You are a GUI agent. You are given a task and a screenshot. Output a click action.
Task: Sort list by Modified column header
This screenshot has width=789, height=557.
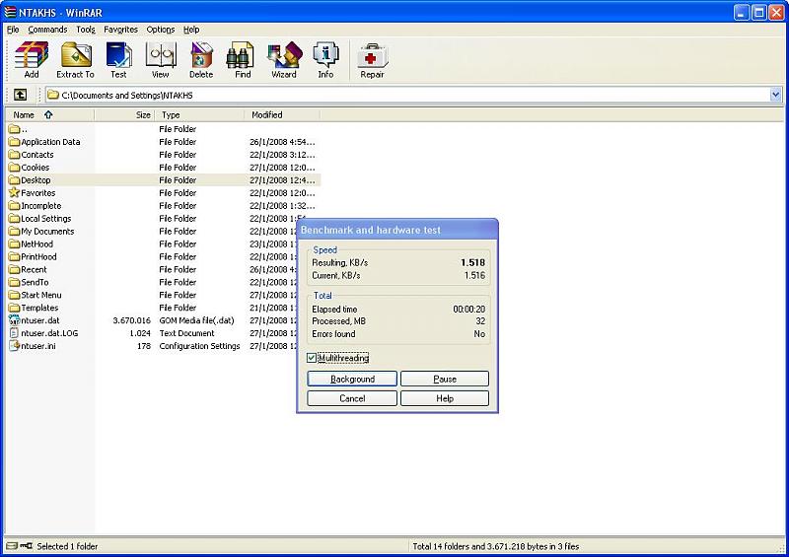click(x=283, y=114)
